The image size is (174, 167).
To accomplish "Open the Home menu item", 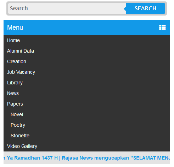I will tap(86, 40).
